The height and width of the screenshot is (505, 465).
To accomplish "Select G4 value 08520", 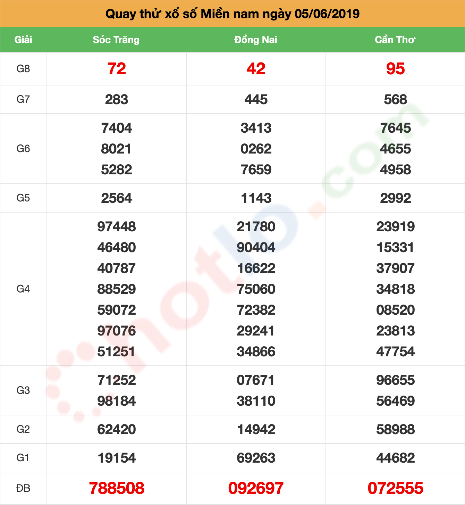I will tap(396, 310).
